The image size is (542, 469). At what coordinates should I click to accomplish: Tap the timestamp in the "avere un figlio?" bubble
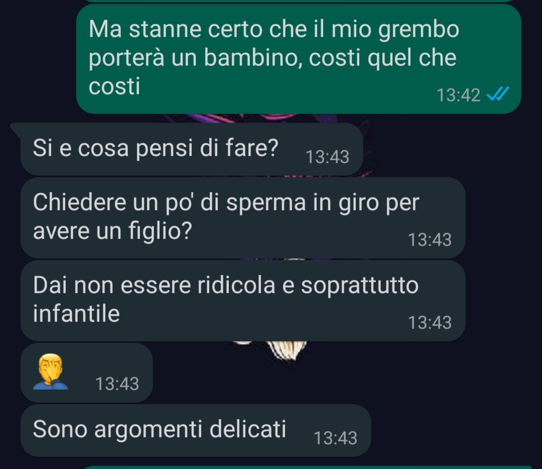pos(430,240)
